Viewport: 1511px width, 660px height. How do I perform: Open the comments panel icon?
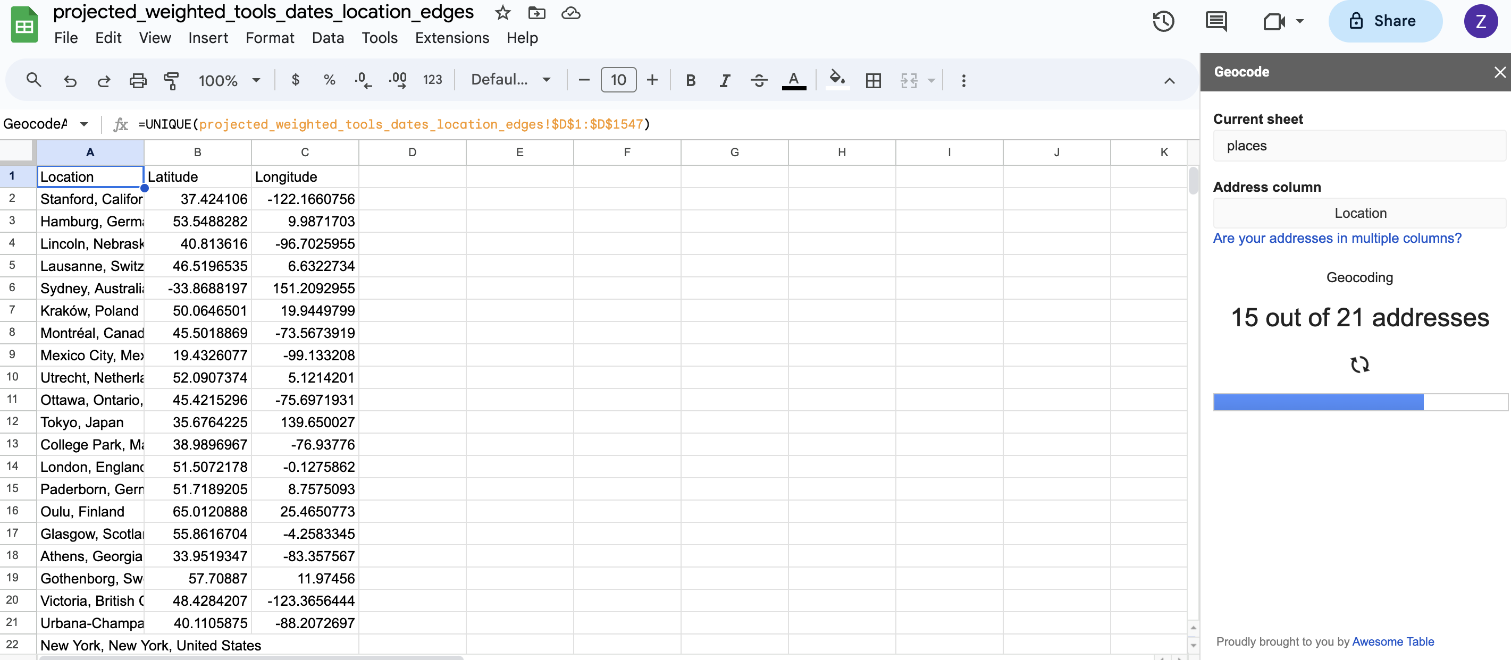click(1216, 22)
